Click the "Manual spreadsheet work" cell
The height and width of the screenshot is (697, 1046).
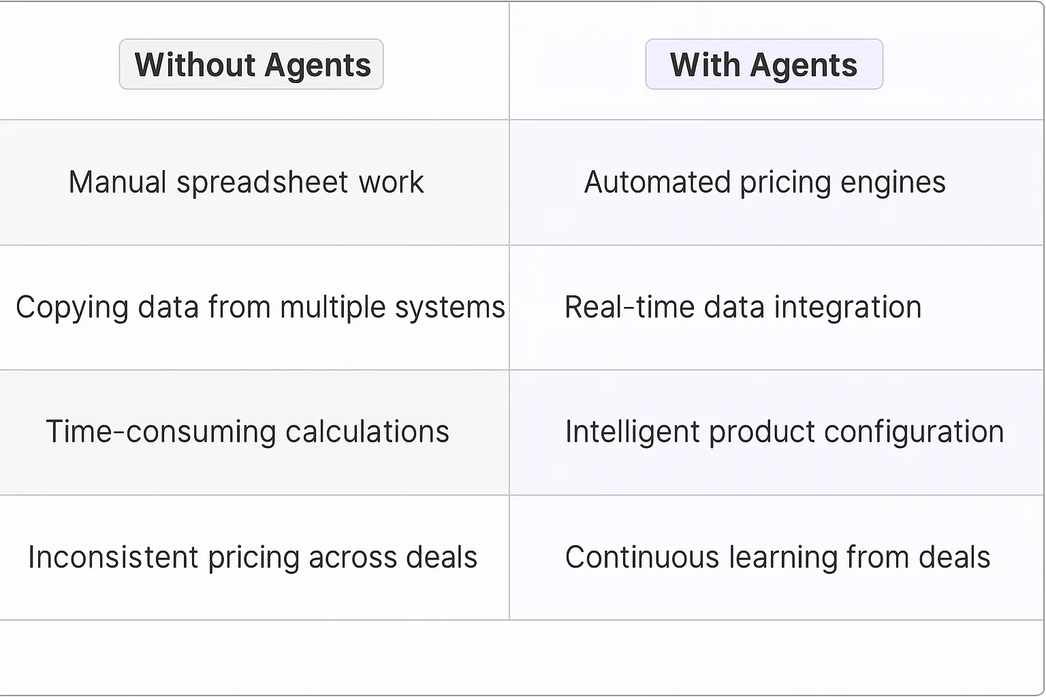246,182
